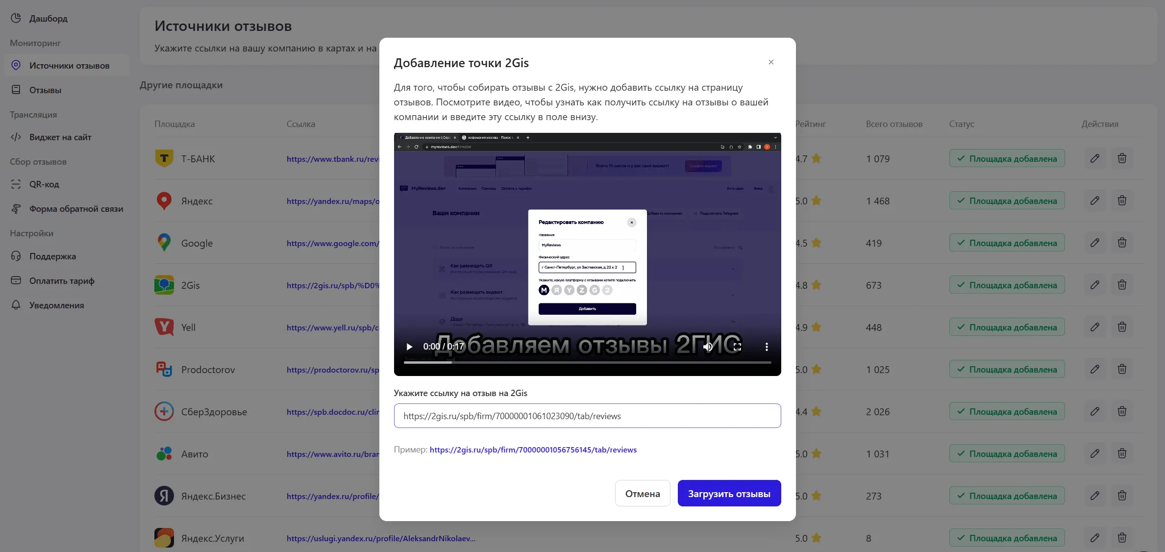Click the Уведомления bell icon
The width and height of the screenshot is (1165, 552).
[x=16, y=305]
